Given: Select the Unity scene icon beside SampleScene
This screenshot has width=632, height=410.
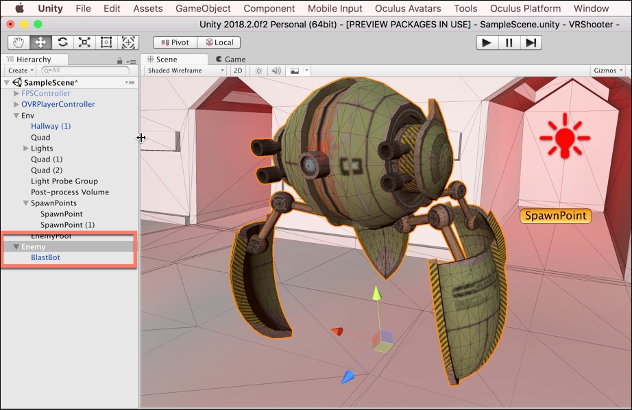Looking at the screenshot, I should [x=17, y=83].
